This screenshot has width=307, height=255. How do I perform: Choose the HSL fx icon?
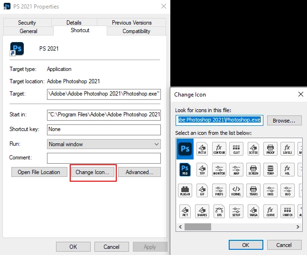coord(288,169)
